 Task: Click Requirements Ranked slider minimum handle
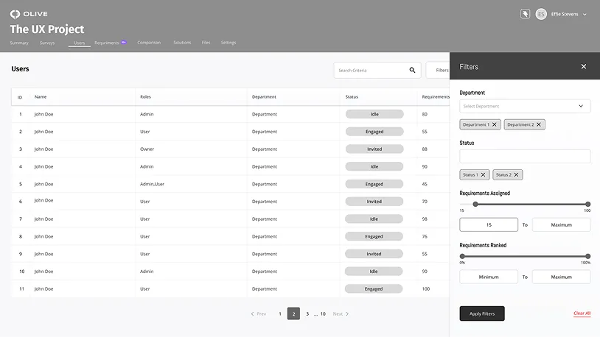tap(462, 256)
